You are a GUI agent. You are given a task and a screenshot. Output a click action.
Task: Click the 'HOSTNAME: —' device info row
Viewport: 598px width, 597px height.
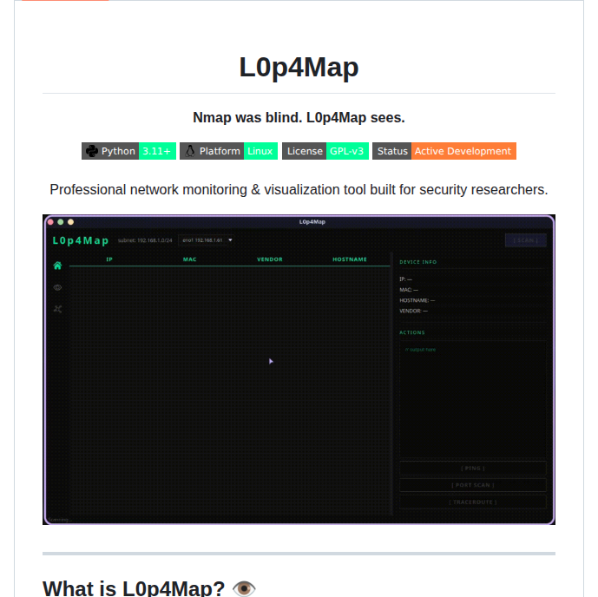(x=417, y=300)
